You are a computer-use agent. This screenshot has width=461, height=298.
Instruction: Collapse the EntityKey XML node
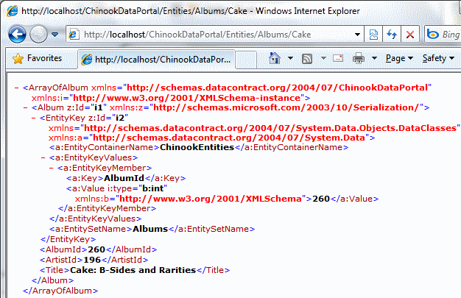click(x=32, y=116)
